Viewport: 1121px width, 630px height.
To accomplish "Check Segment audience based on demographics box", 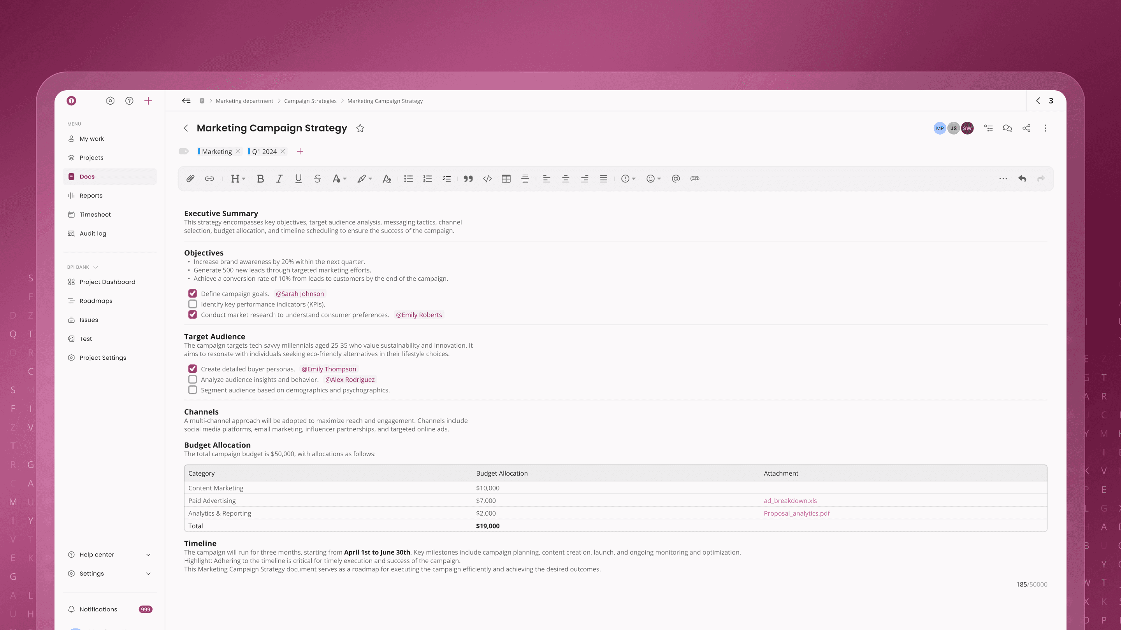I will 192,390.
